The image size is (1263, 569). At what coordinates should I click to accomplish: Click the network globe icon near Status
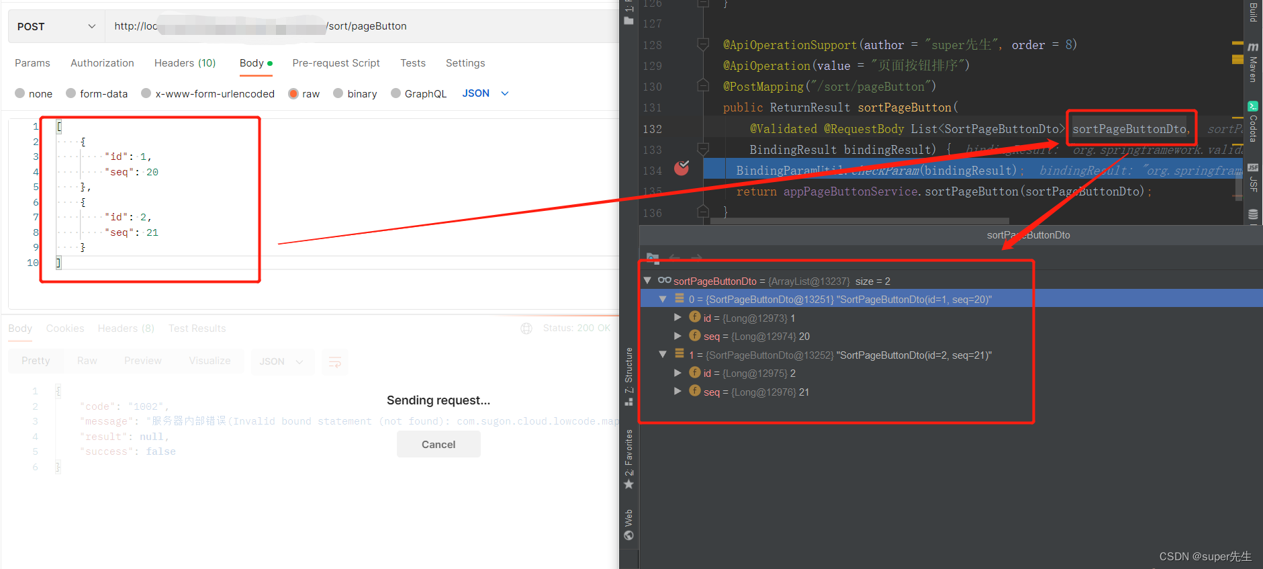click(x=526, y=329)
